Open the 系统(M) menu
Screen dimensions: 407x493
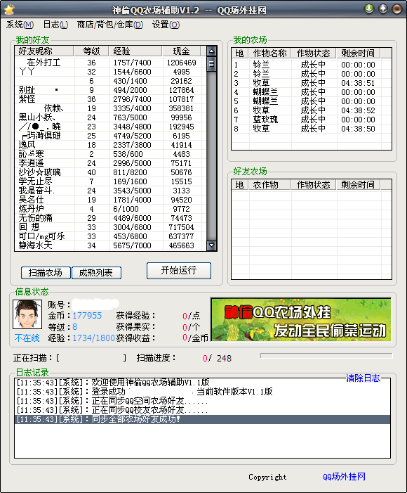20,25
